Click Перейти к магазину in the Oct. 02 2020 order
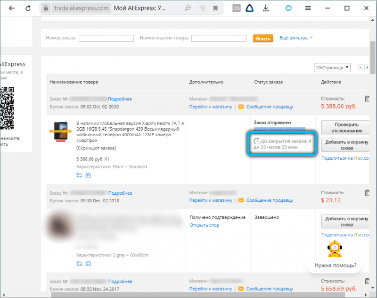Viewport: 377px width, 298px height. click(x=211, y=107)
